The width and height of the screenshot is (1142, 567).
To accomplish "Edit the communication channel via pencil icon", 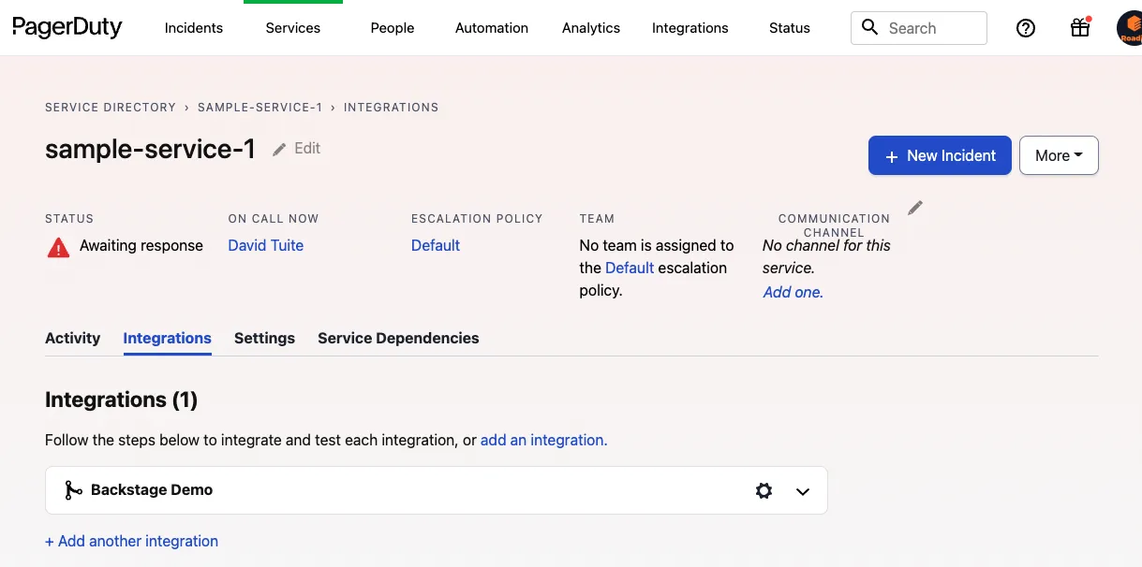I will [915, 207].
